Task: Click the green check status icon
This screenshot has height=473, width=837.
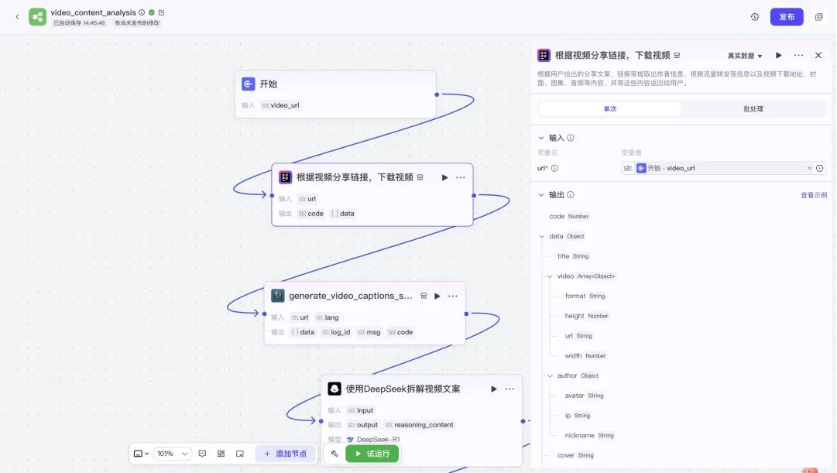Action: [152, 12]
